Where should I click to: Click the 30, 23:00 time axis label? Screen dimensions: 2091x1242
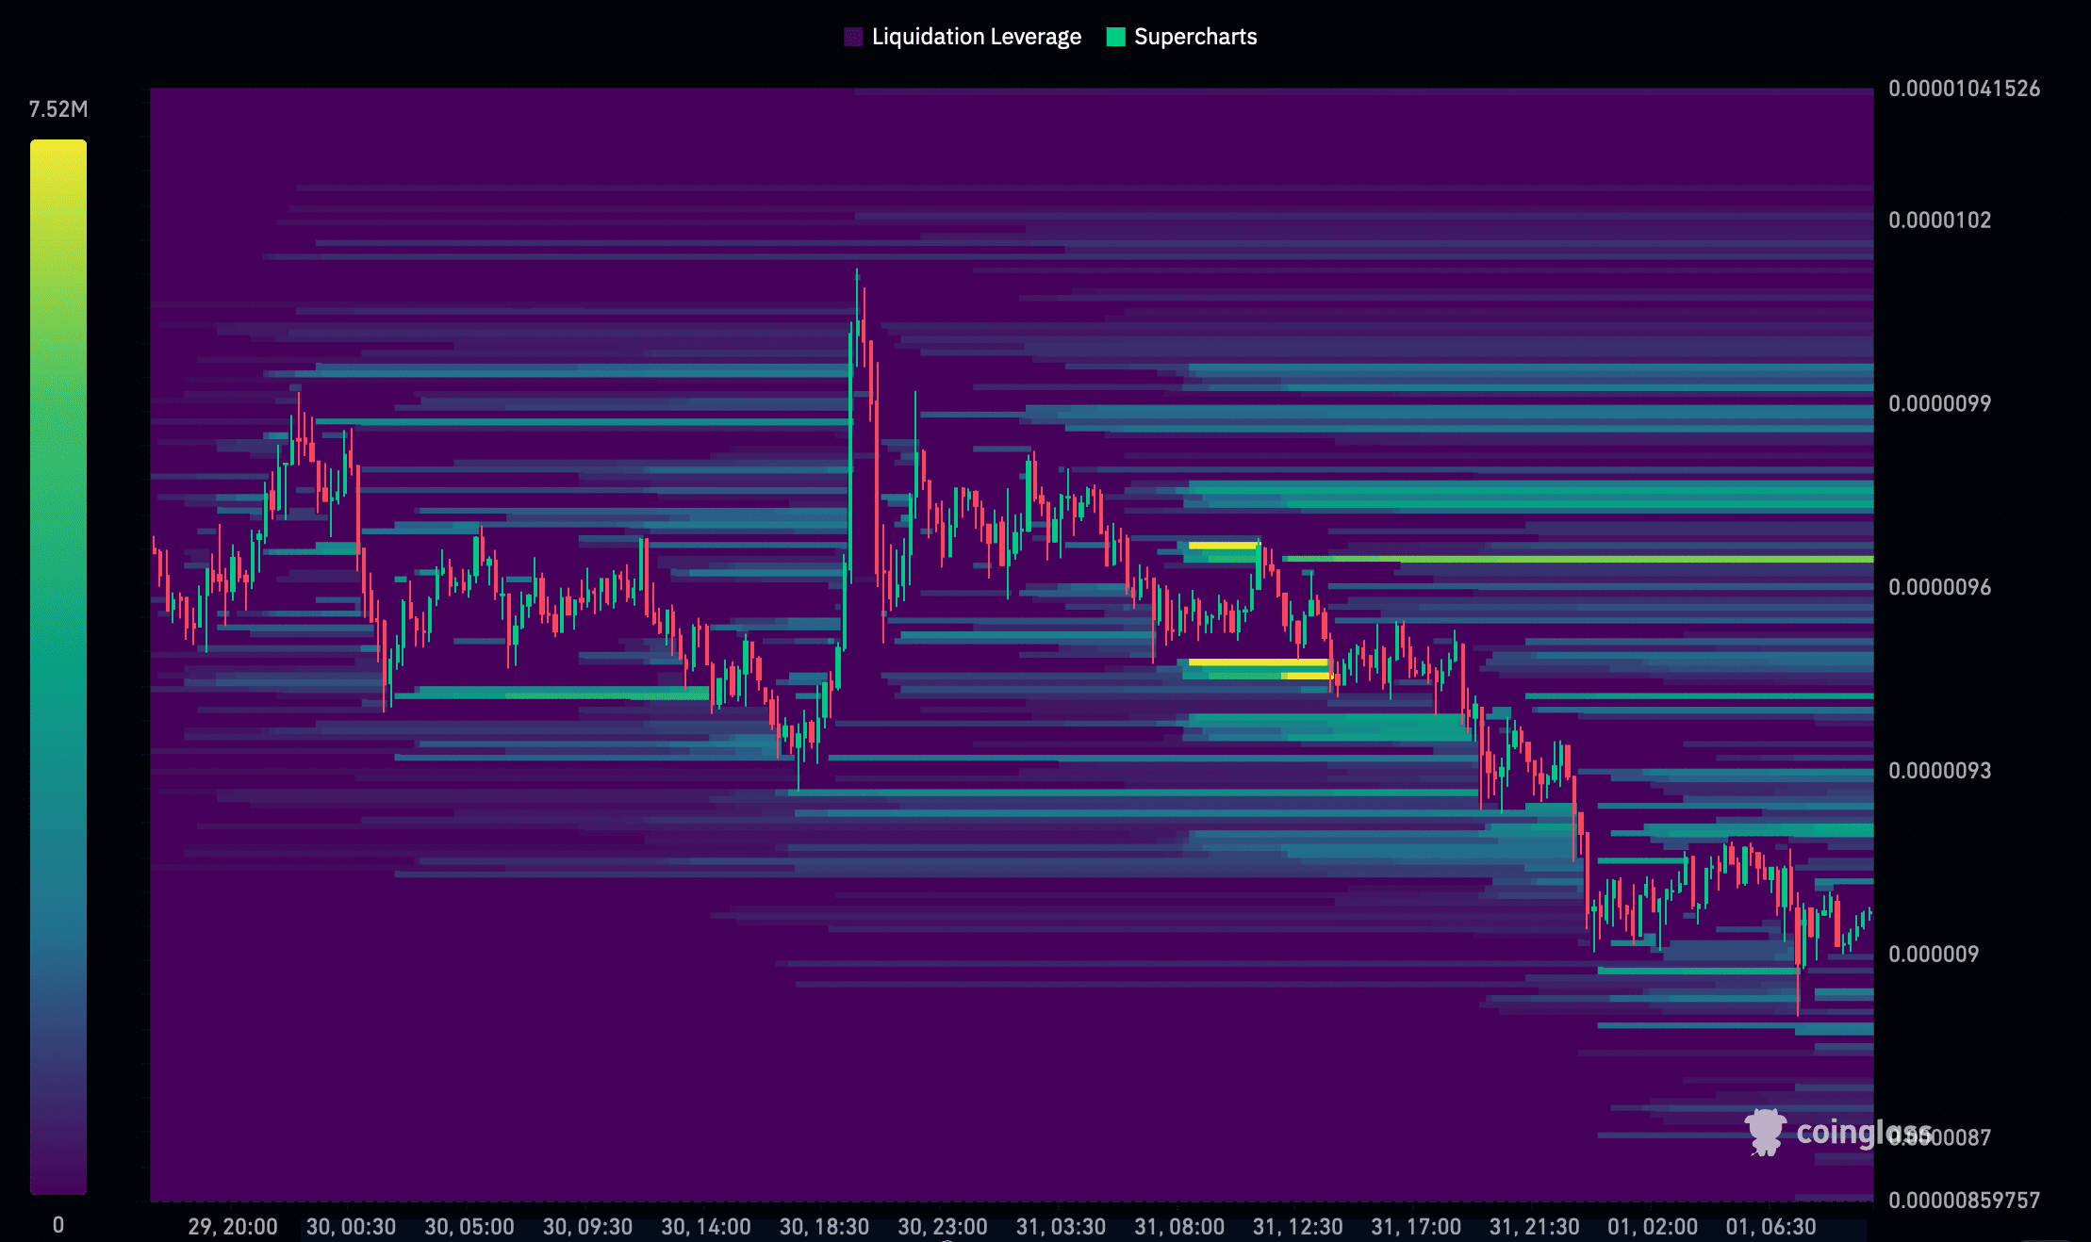(x=943, y=1226)
